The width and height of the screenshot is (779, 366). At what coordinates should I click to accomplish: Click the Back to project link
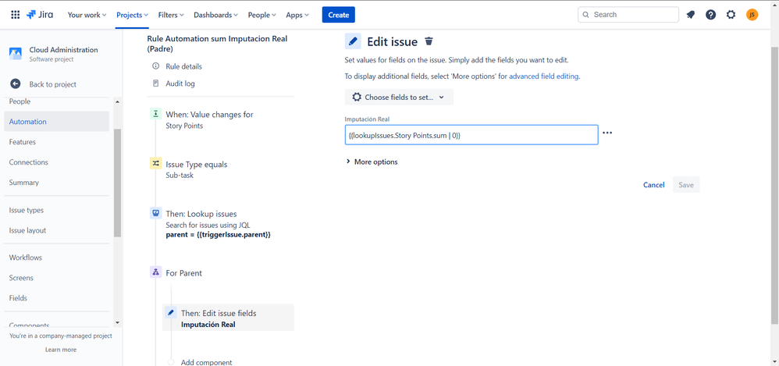coord(52,84)
